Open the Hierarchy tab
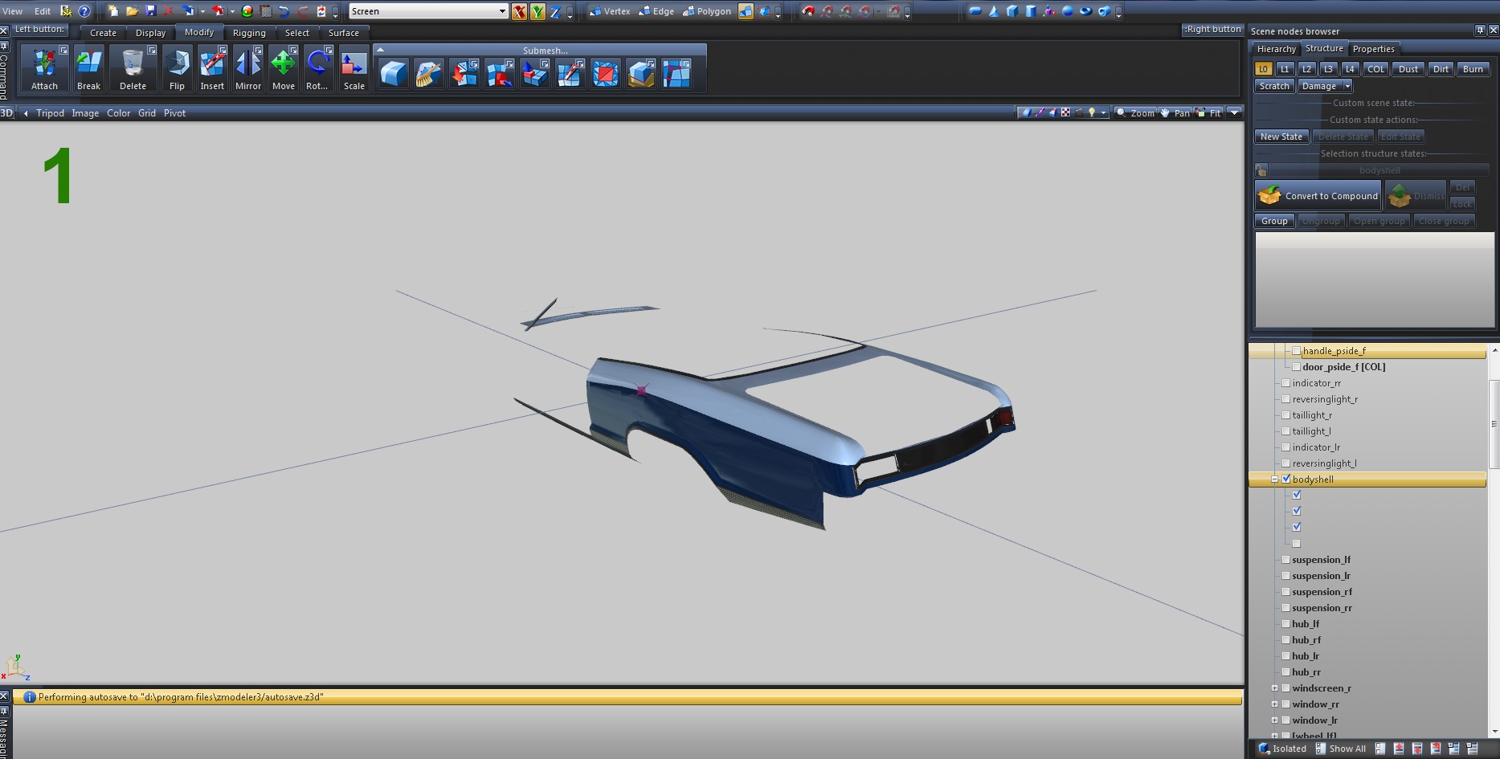Image resolution: width=1500 pixels, height=759 pixels. [1276, 49]
